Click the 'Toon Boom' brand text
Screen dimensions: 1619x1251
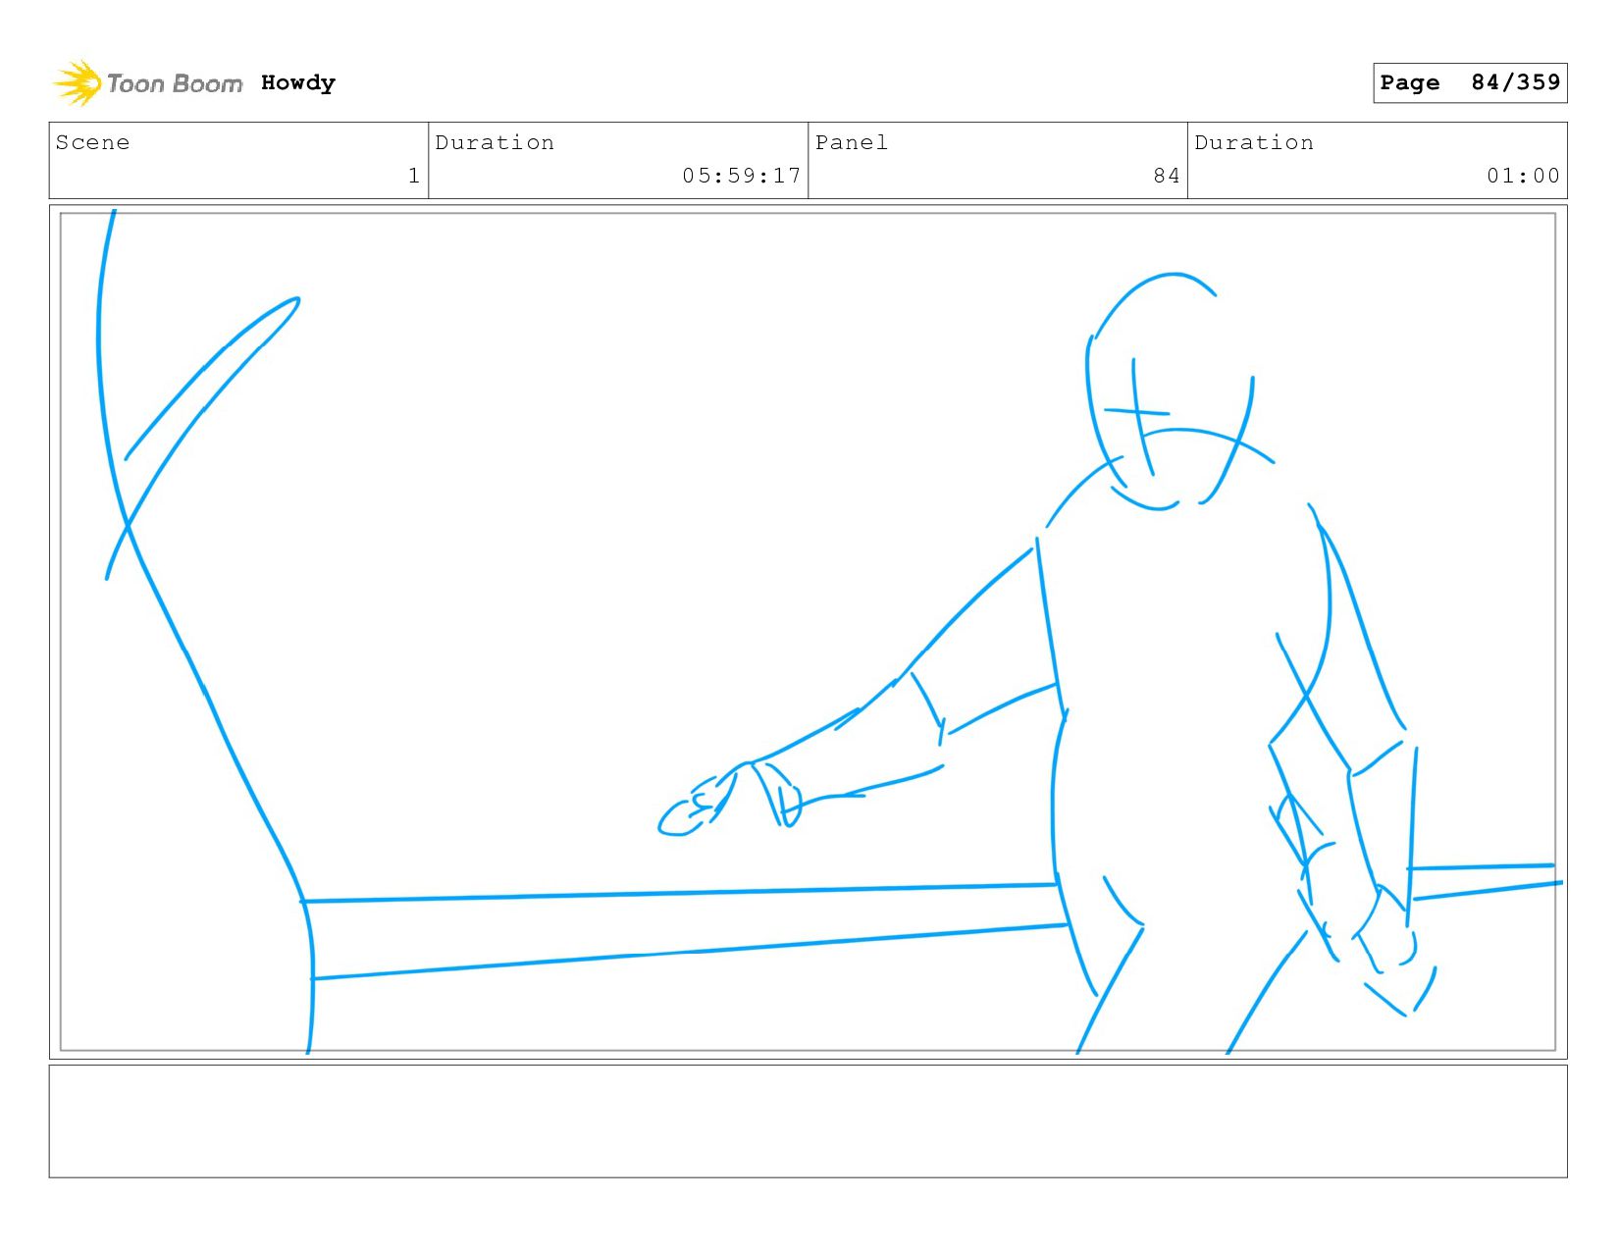tap(175, 83)
